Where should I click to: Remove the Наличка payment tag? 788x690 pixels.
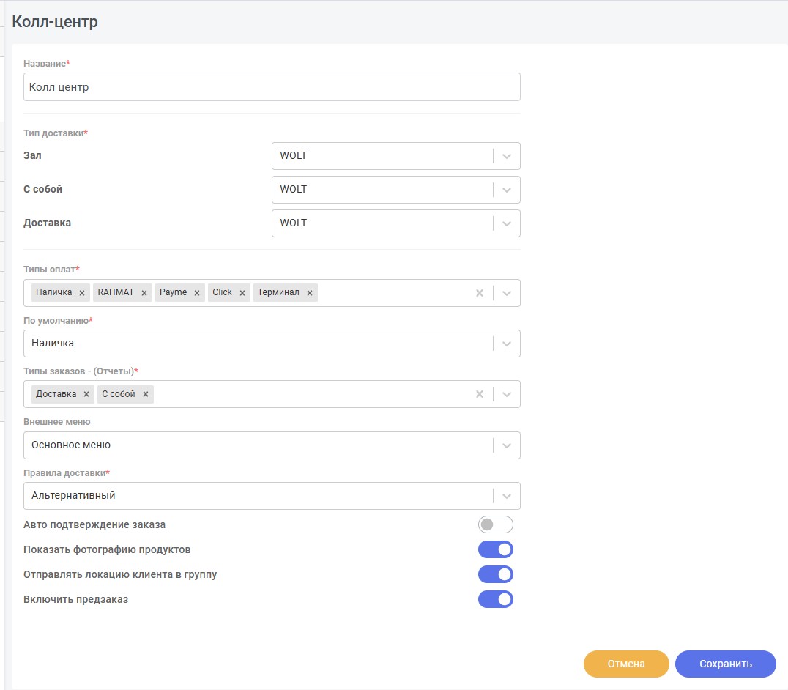click(x=82, y=293)
